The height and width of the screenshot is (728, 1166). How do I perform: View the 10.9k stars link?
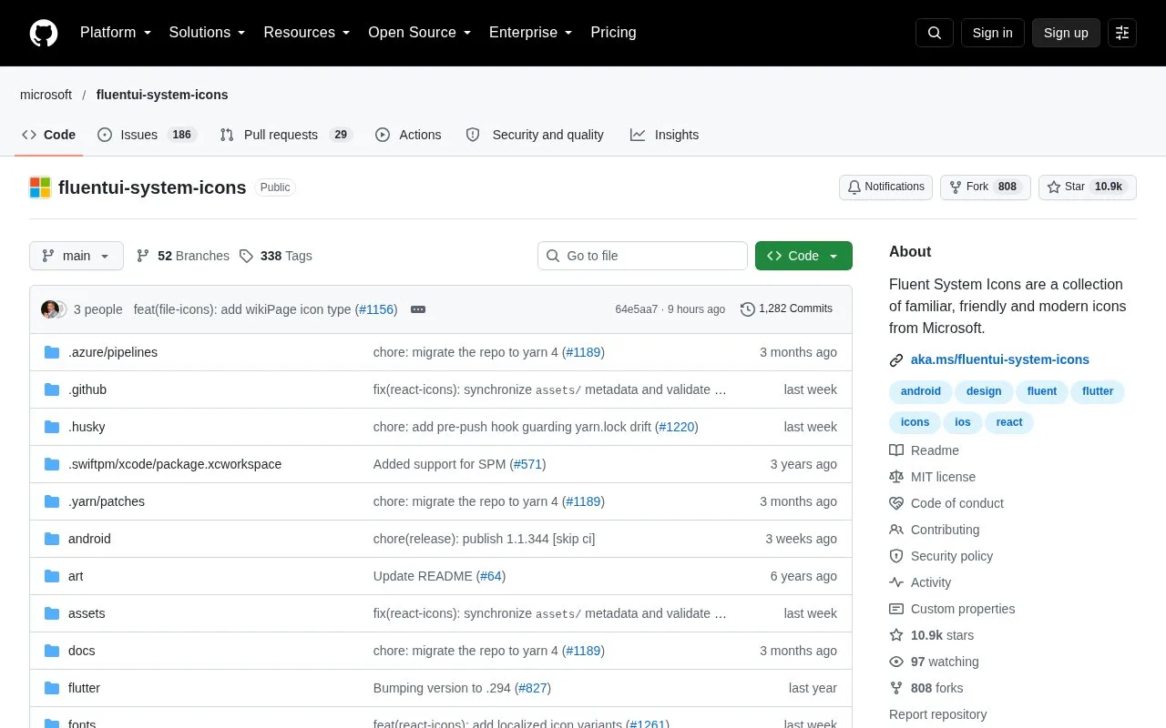tap(931, 635)
